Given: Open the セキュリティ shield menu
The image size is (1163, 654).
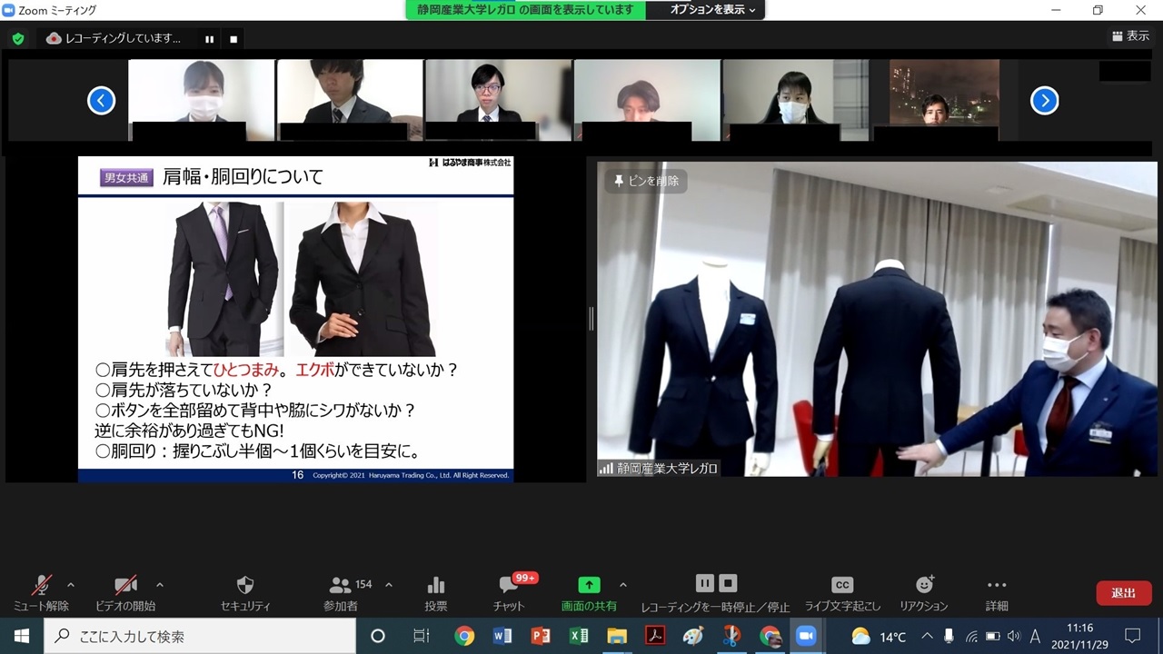Looking at the screenshot, I should pos(245,593).
